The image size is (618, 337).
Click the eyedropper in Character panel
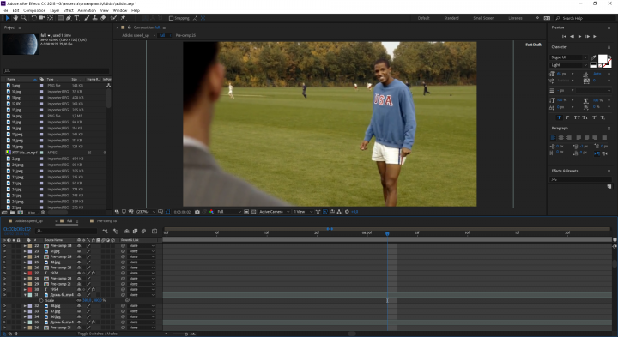593,57
